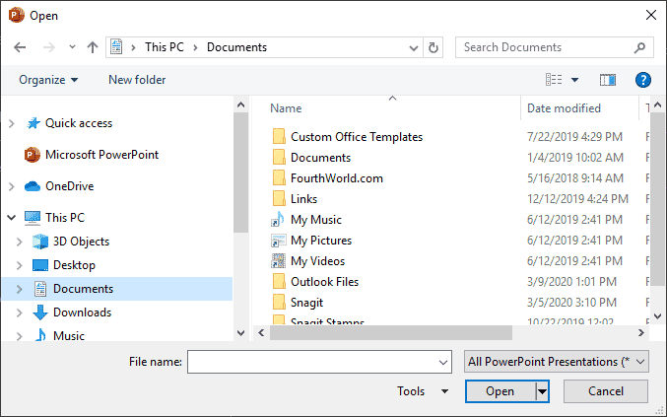This screenshot has width=667, height=417.
Task: Select the Snagit folder
Action: pyautogui.click(x=306, y=303)
